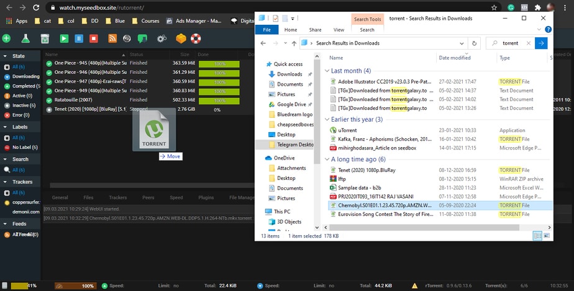Filter torrents by Error (0) state
The width and height of the screenshot is (574, 291).
click(x=17, y=115)
